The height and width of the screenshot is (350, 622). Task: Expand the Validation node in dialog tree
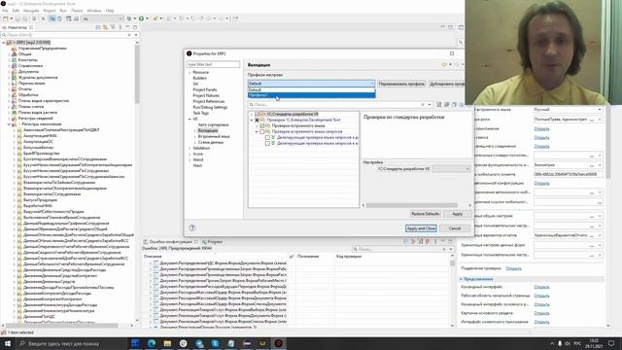pyautogui.click(x=190, y=148)
